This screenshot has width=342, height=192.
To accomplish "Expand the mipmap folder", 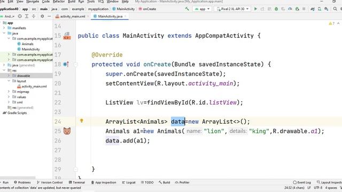I will pos(9,92).
